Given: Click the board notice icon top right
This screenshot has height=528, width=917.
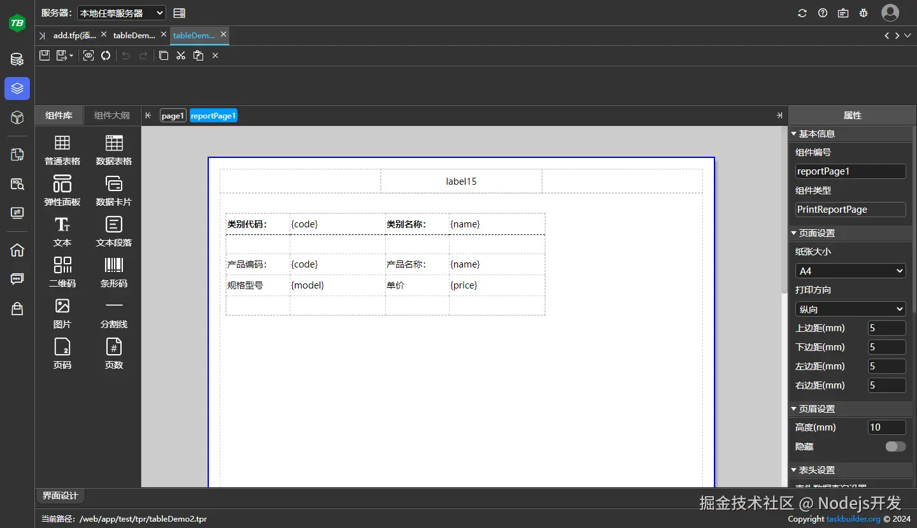Looking at the screenshot, I should 843,13.
